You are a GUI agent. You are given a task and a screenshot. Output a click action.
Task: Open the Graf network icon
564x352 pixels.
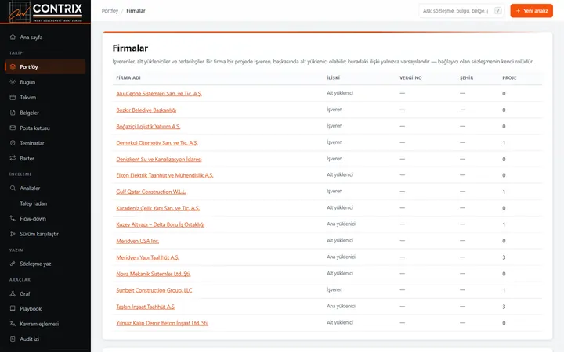(x=13, y=293)
